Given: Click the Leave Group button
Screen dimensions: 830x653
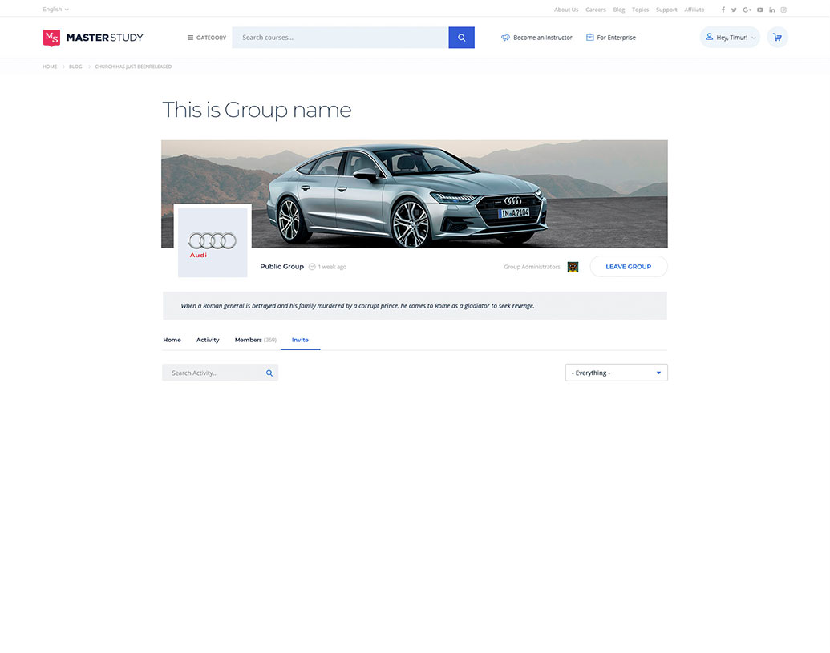Looking at the screenshot, I should (x=629, y=267).
